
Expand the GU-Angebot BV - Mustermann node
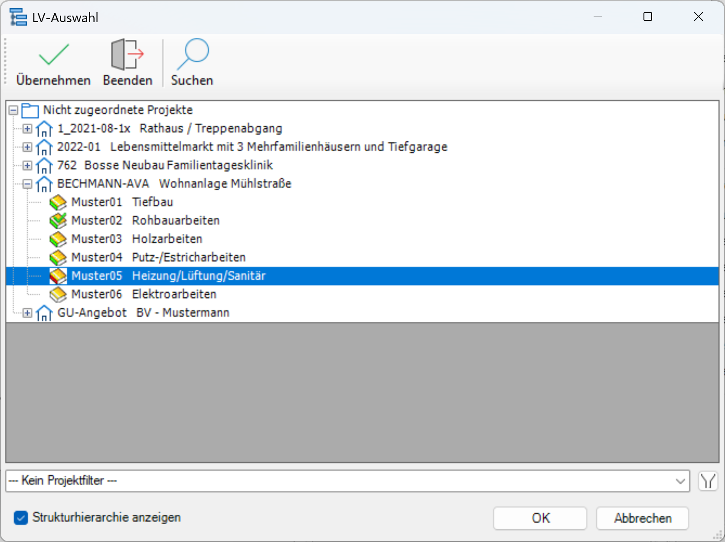tap(27, 313)
